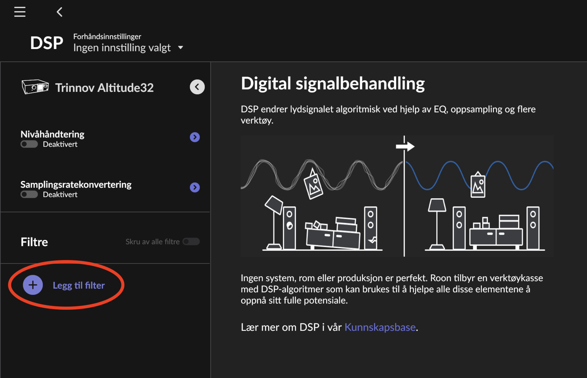Go back using the back arrow
Image resolution: width=587 pixels, height=378 pixels.
pos(59,12)
